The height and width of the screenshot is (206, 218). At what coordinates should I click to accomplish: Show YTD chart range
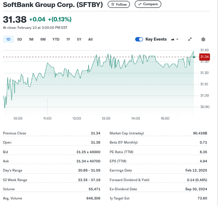56,39
